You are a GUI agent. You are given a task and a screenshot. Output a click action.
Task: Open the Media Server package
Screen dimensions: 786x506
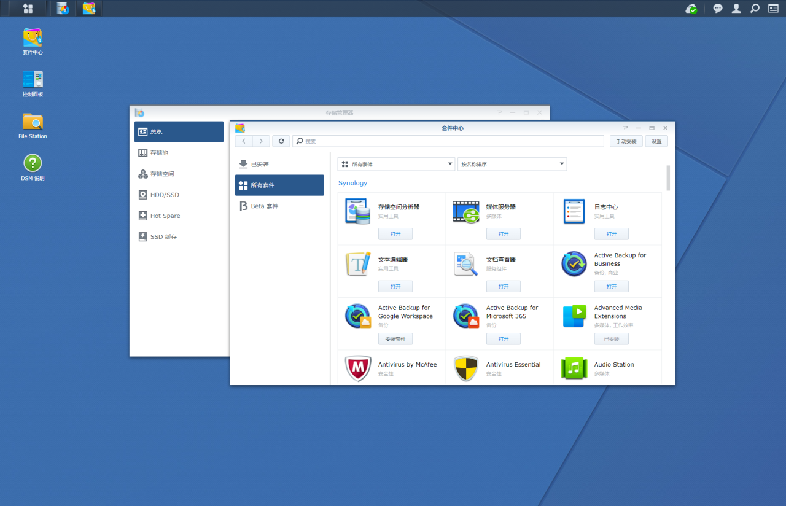[x=503, y=234]
